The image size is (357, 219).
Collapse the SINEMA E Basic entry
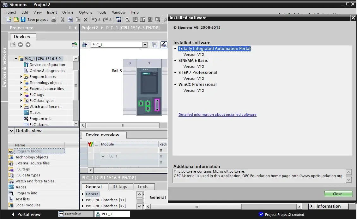175,61
